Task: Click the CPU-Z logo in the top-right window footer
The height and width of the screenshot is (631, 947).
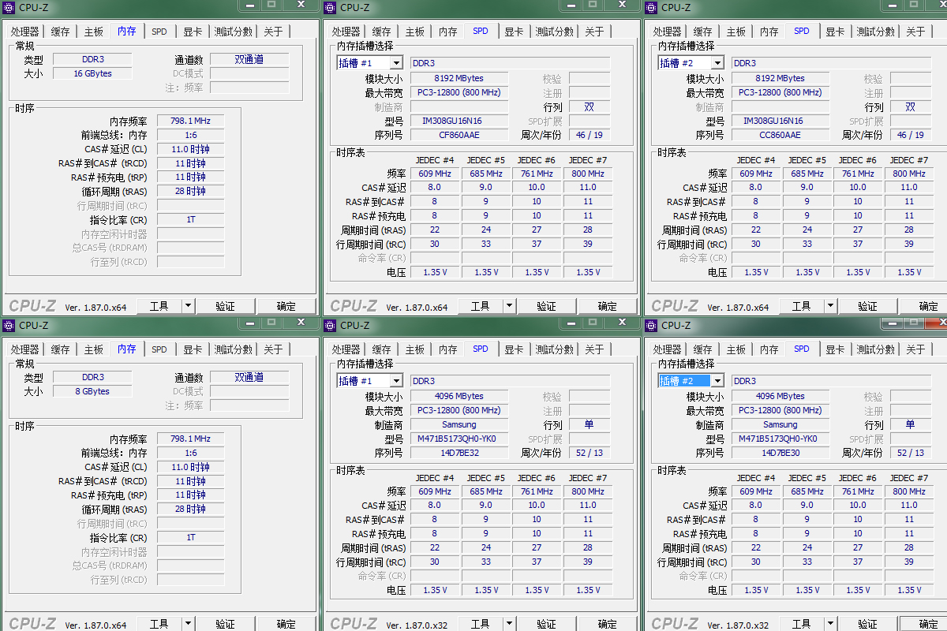Action: (x=676, y=305)
